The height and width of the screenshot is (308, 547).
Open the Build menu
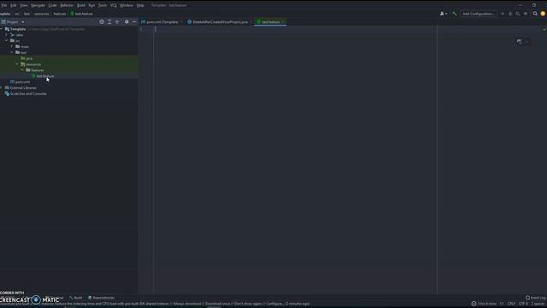tap(81, 5)
